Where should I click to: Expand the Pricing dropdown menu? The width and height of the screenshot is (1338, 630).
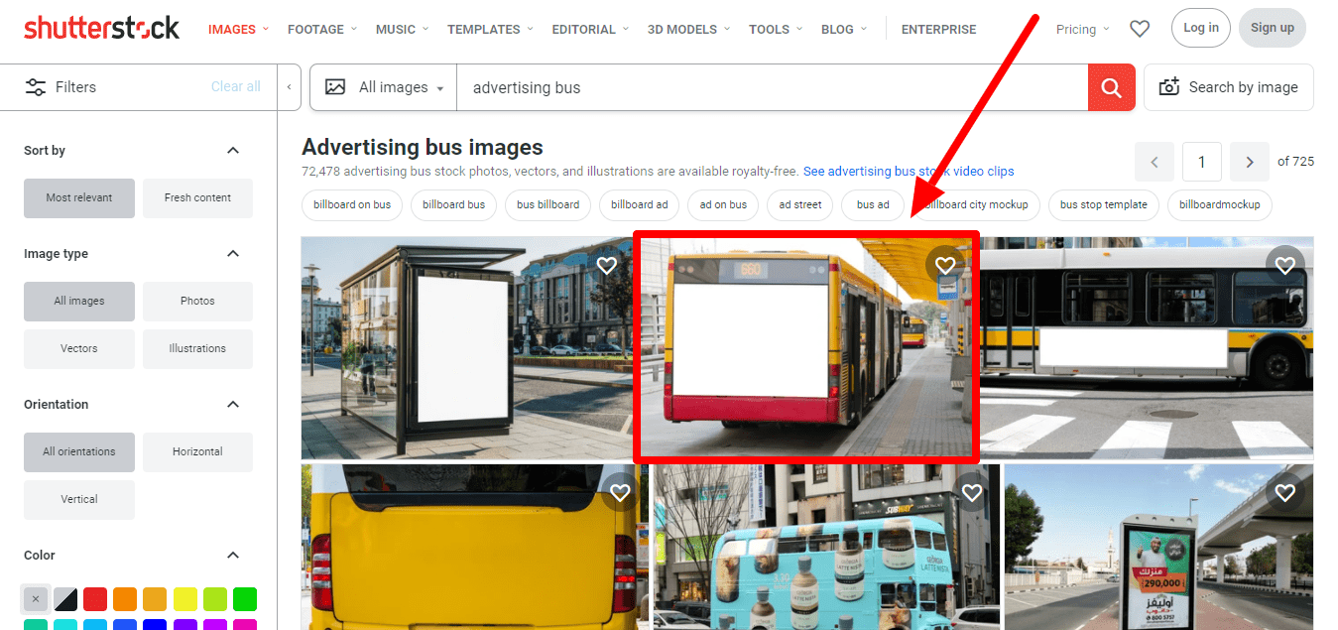point(1082,30)
